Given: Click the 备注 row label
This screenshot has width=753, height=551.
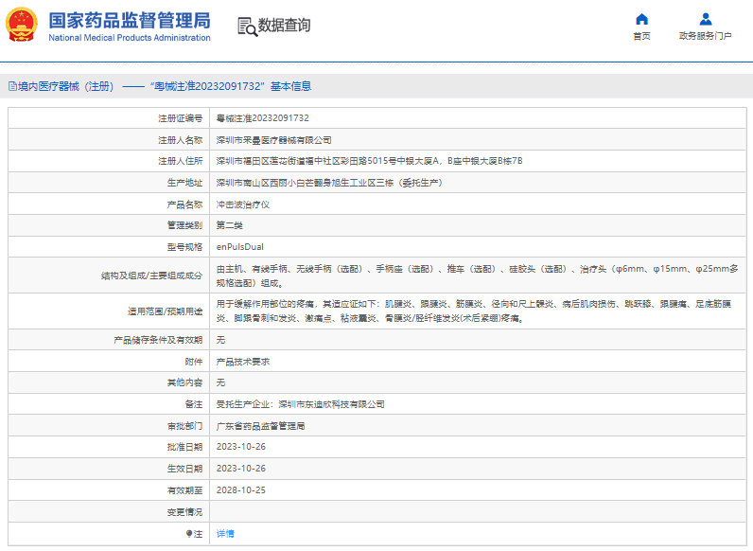Looking at the screenshot, I should coord(194,404).
